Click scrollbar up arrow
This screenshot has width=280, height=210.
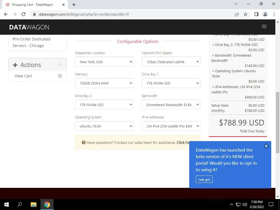(278, 22)
